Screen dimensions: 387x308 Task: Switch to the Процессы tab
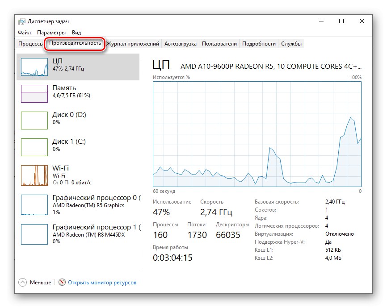coord(30,44)
